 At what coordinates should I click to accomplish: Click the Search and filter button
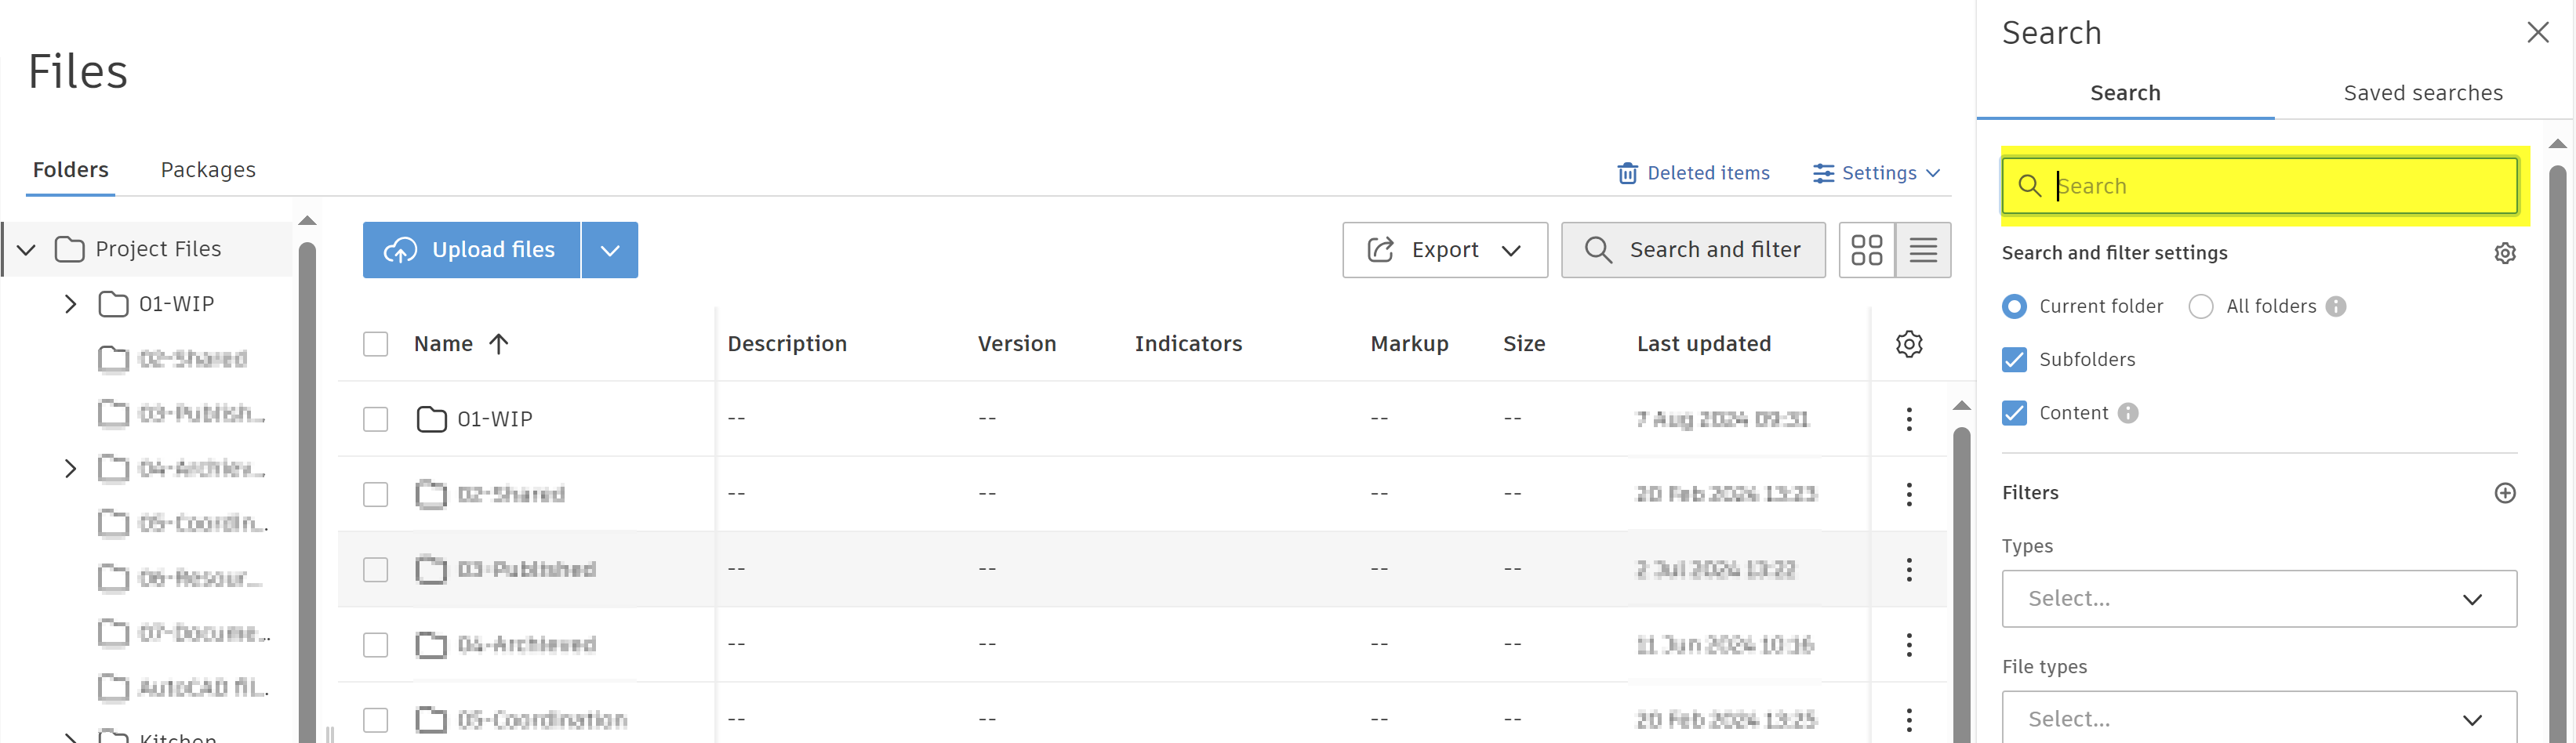(1693, 250)
